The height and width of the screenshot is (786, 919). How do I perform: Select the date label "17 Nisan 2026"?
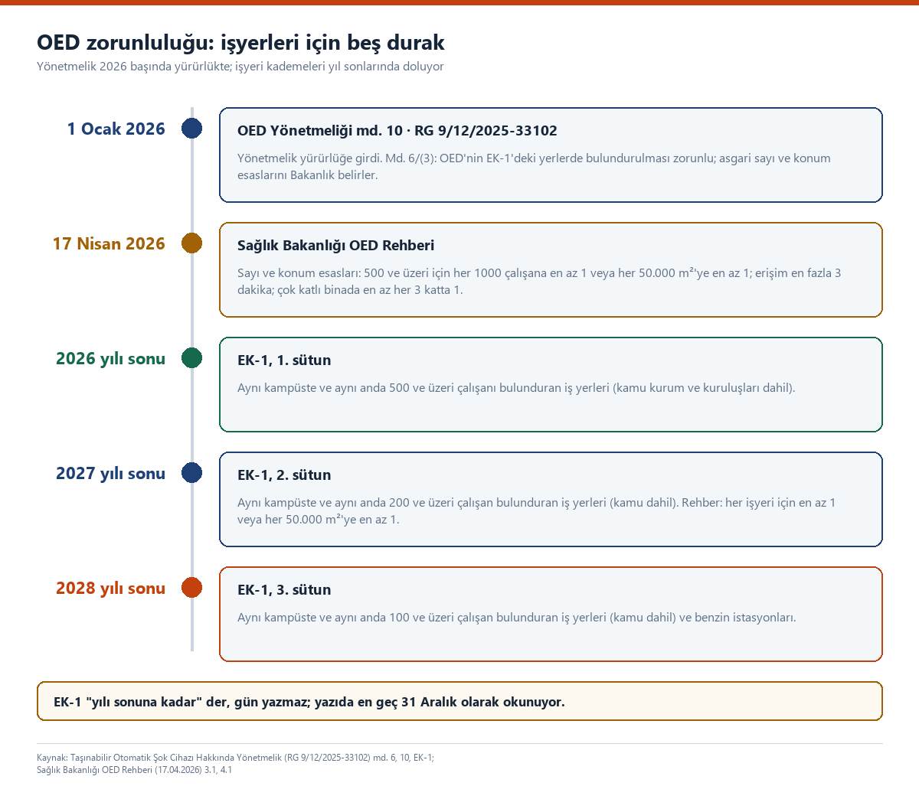(x=109, y=243)
